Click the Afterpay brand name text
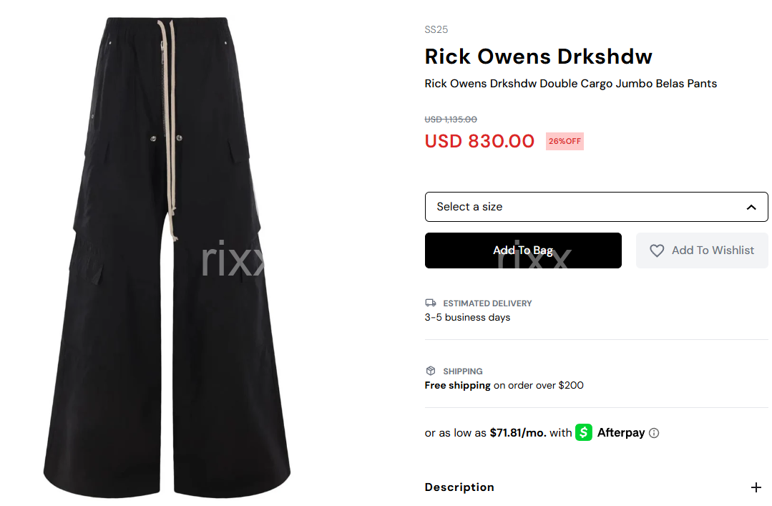Screen dimensions: 772x506 pyautogui.click(x=620, y=432)
